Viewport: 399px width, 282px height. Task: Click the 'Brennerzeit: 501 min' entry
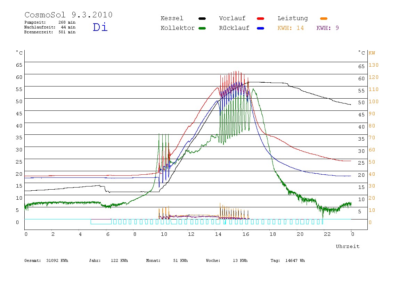[50, 32]
